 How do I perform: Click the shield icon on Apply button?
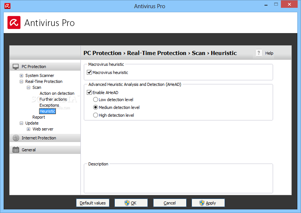[202, 203]
